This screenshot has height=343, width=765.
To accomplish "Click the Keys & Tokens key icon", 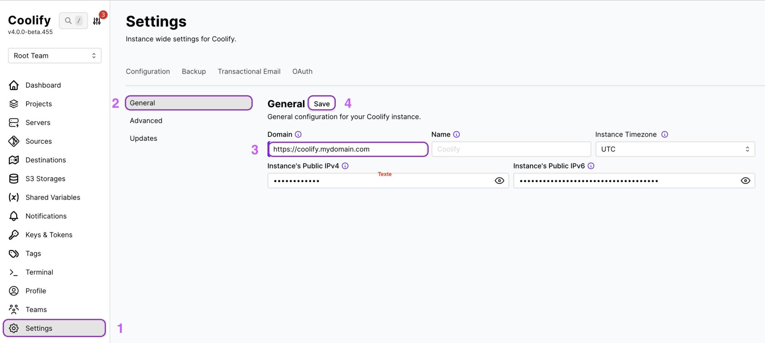I will coord(14,235).
